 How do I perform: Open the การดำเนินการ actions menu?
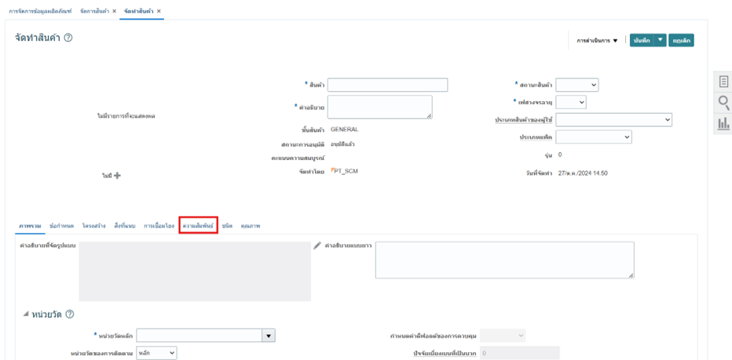pos(597,40)
